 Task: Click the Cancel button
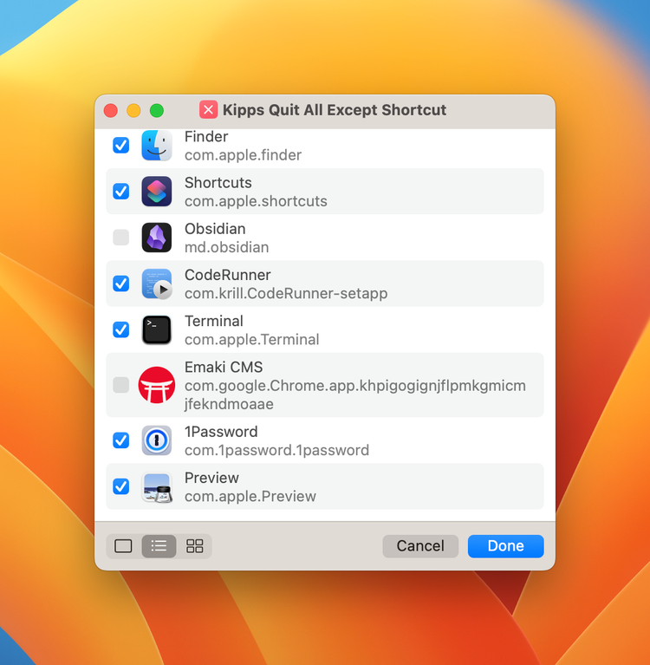420,546
